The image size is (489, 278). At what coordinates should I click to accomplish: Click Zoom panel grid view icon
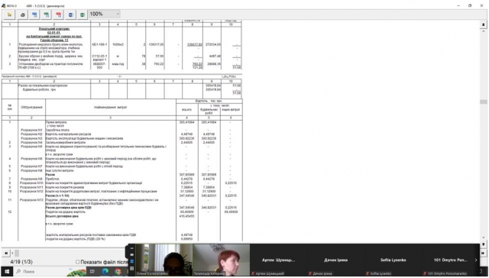131,268
